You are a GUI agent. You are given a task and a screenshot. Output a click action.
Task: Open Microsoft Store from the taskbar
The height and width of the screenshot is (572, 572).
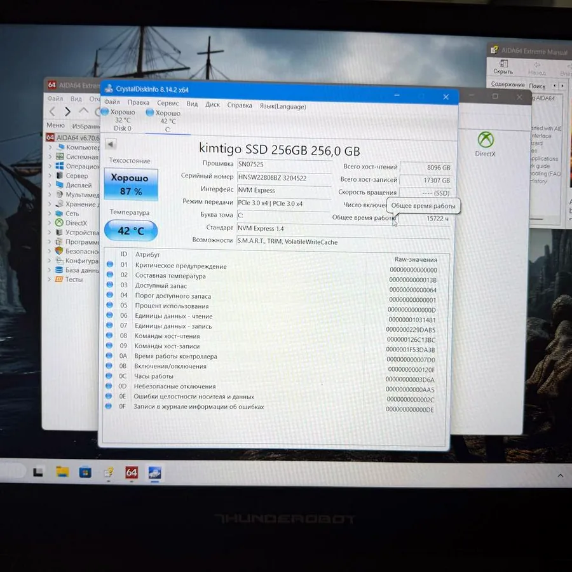85,472
